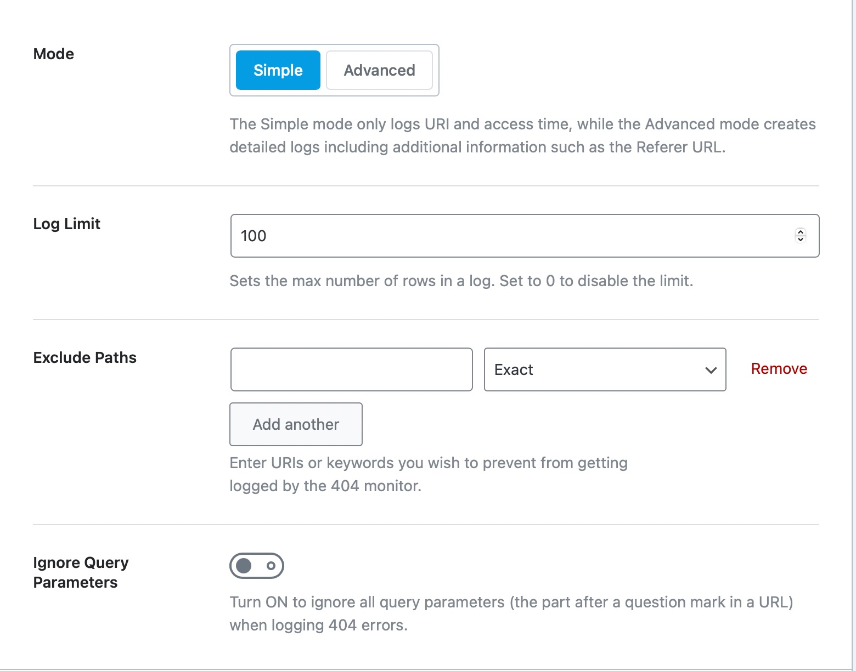This screenshot has height=671, width=856.
Task: Click the Ignore Query Parameters label
Action: tap(81, 572)
